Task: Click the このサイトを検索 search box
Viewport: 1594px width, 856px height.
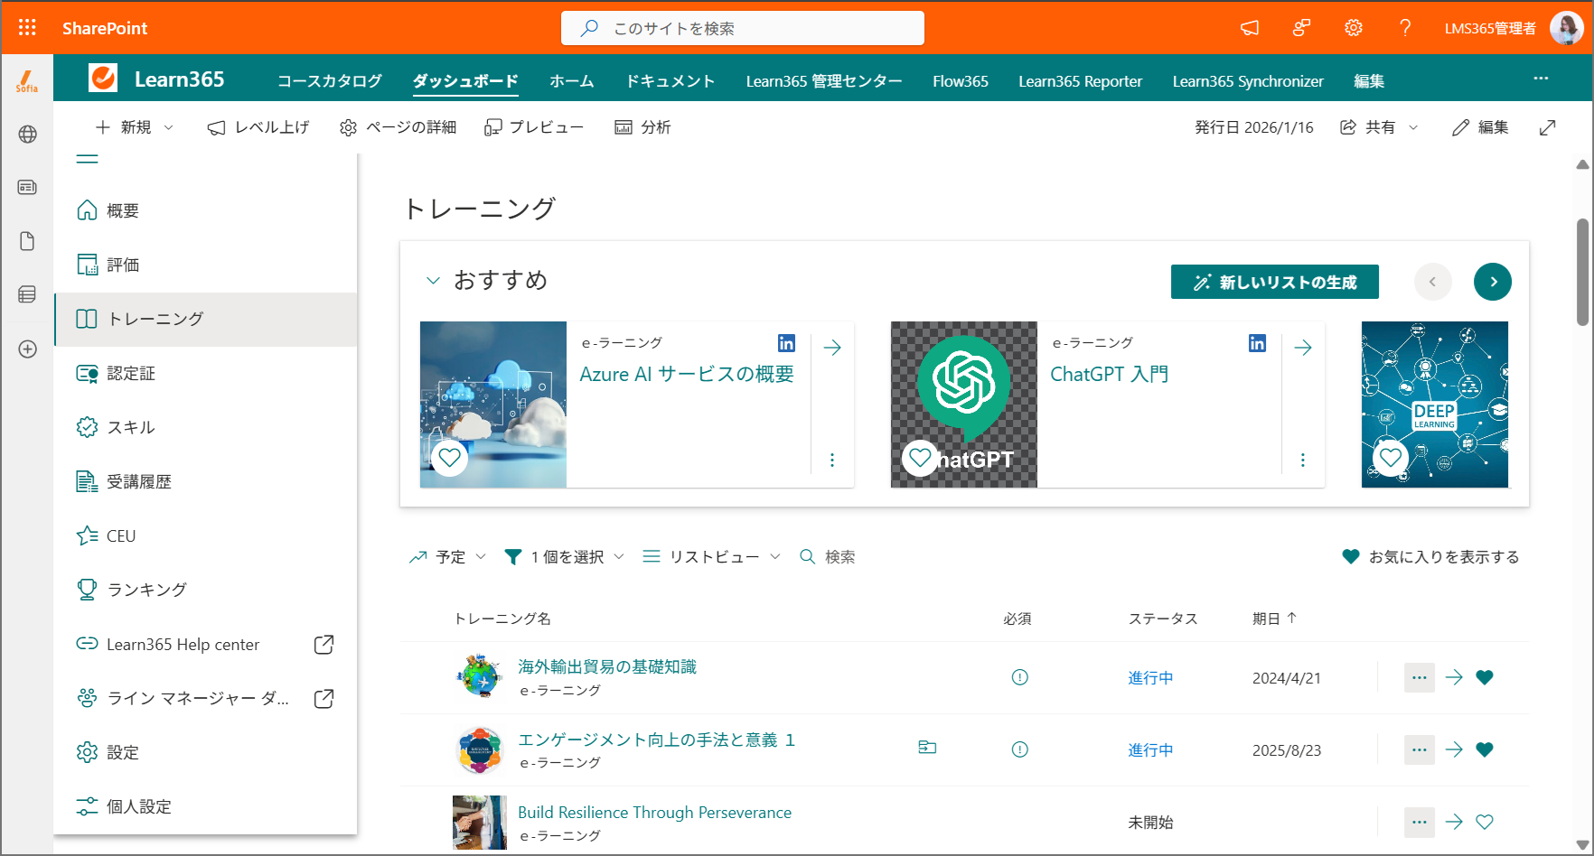Action: click(x=743, y=28)
